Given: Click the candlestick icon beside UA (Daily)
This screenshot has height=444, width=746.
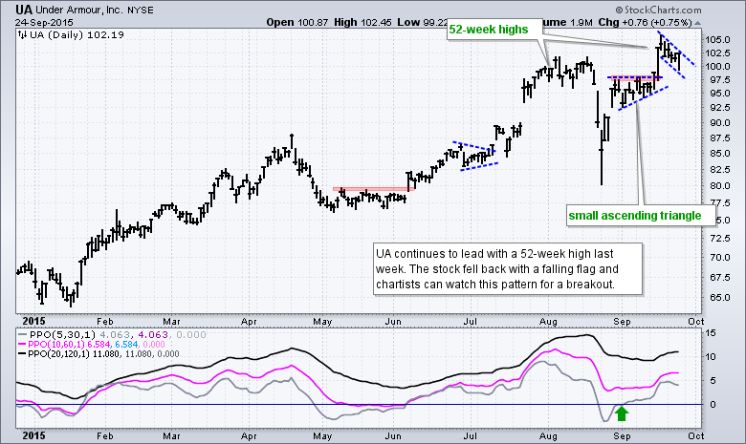Looking at the screenshot, I should 22,34.
